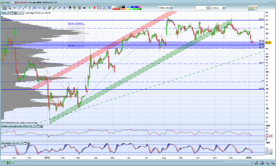Choose the line segment drawing tool

tap(19, 8)
